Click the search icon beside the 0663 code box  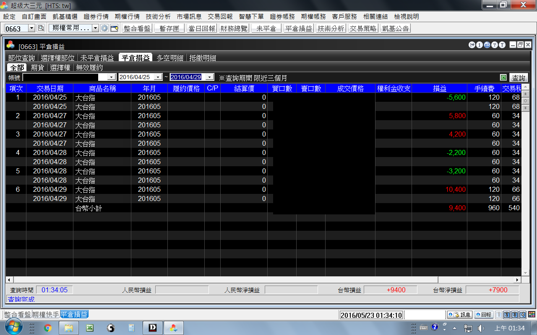click(41, 28)
